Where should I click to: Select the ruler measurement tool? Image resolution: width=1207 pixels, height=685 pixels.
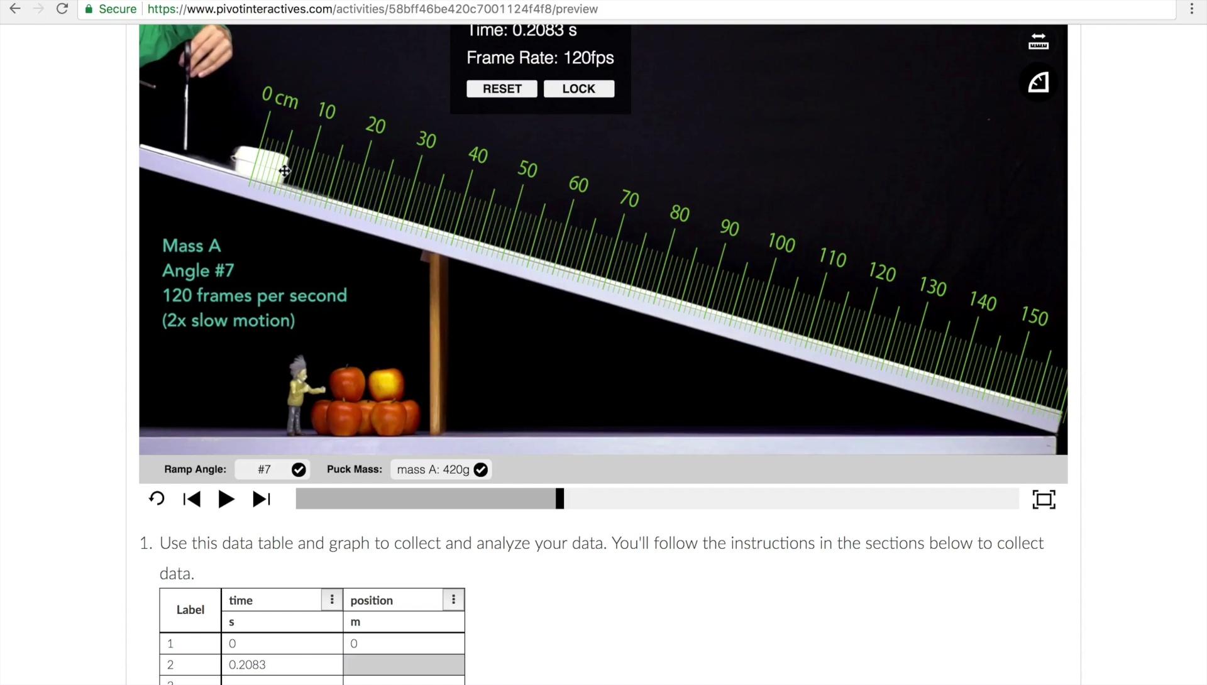click(1038, 41)
